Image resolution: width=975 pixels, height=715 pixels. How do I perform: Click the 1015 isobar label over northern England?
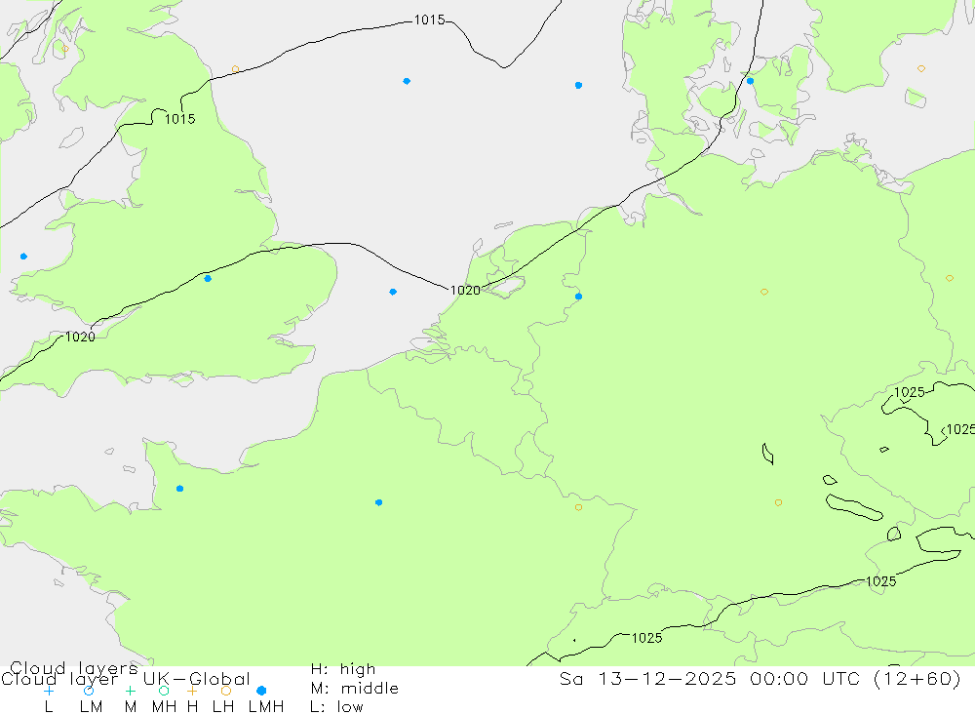(x=180, y=119)
